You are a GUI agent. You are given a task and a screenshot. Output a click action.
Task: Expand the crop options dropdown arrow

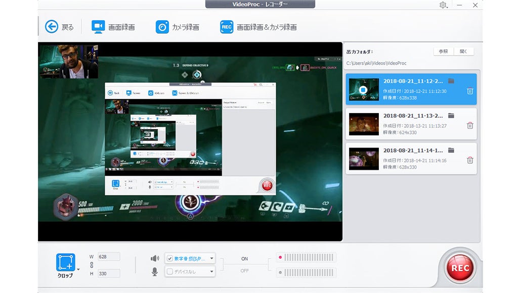[78, 269]
